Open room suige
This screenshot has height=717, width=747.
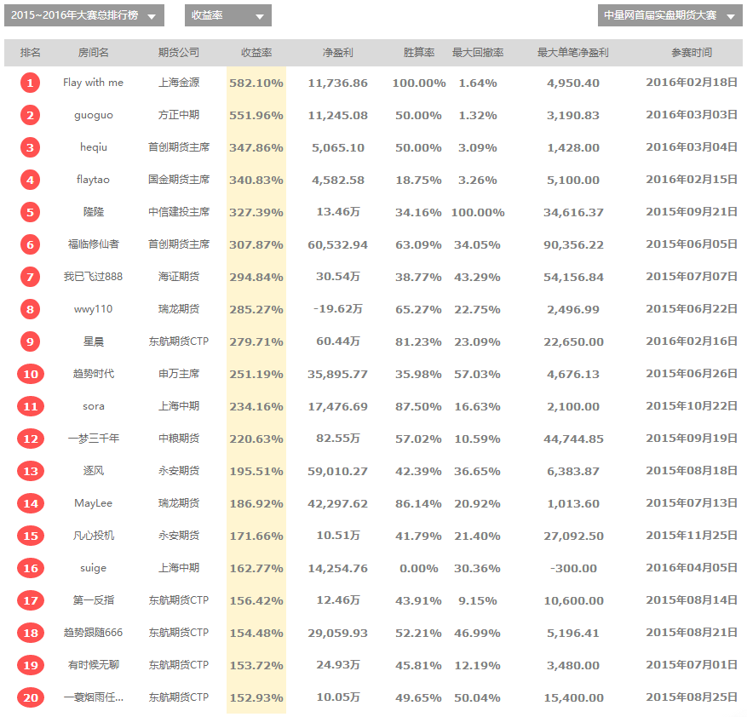(x=94, y=568)
